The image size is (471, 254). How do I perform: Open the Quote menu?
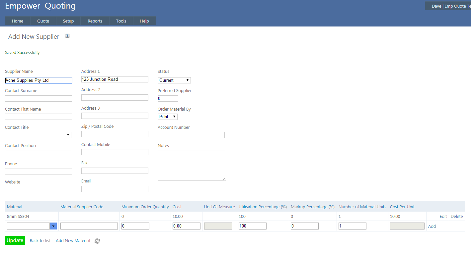click(x=43, y=21)
